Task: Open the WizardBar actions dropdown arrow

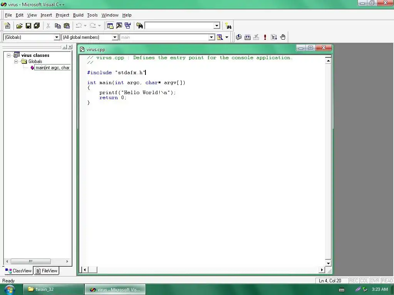Action: (227, 37)
